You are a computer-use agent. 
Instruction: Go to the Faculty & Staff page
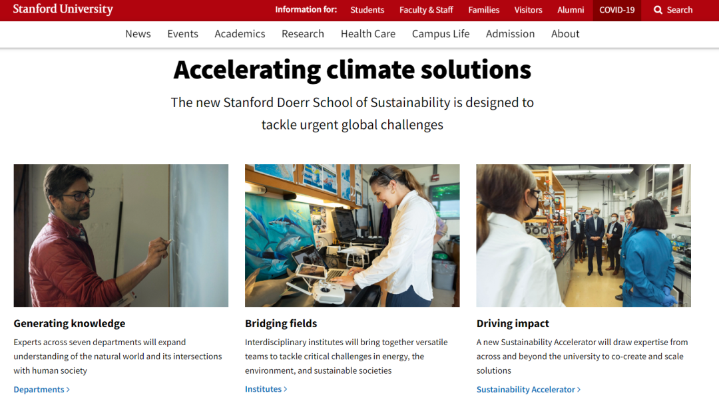(x=426, y=10)
